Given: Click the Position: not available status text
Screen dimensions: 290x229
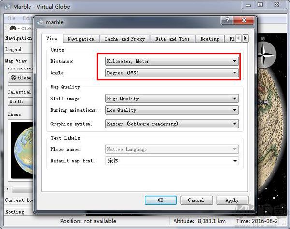Looking at the screenshot, I should 88,221.
